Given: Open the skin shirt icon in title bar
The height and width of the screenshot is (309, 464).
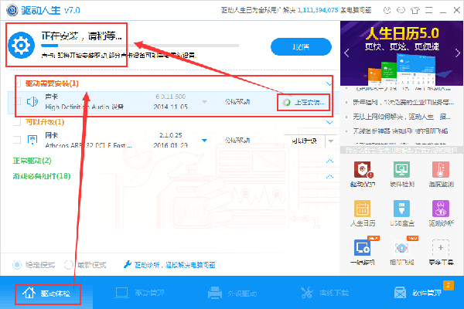Looking at the screenshot, I should pyautogui.click(x=415, y=10).
